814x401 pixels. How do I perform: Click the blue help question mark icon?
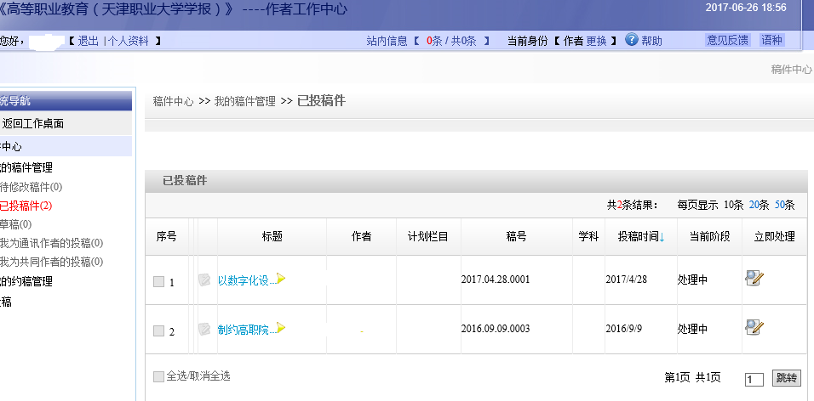click(x=631, y=40)
